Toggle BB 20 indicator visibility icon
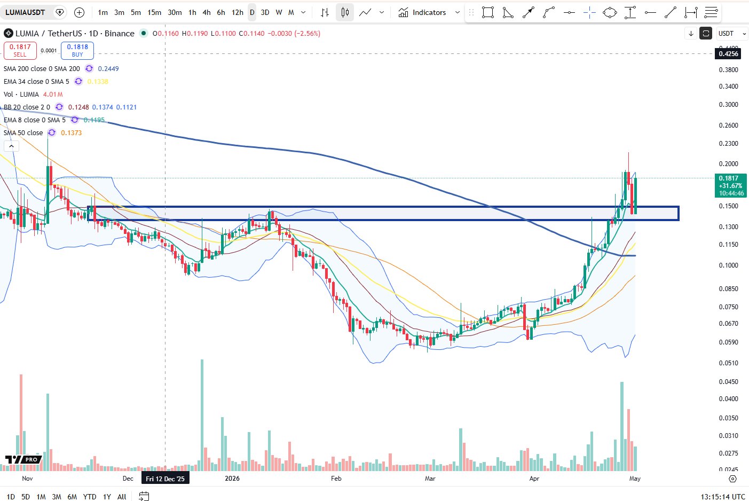Screen dimensions: 749x501 (59, 107)
